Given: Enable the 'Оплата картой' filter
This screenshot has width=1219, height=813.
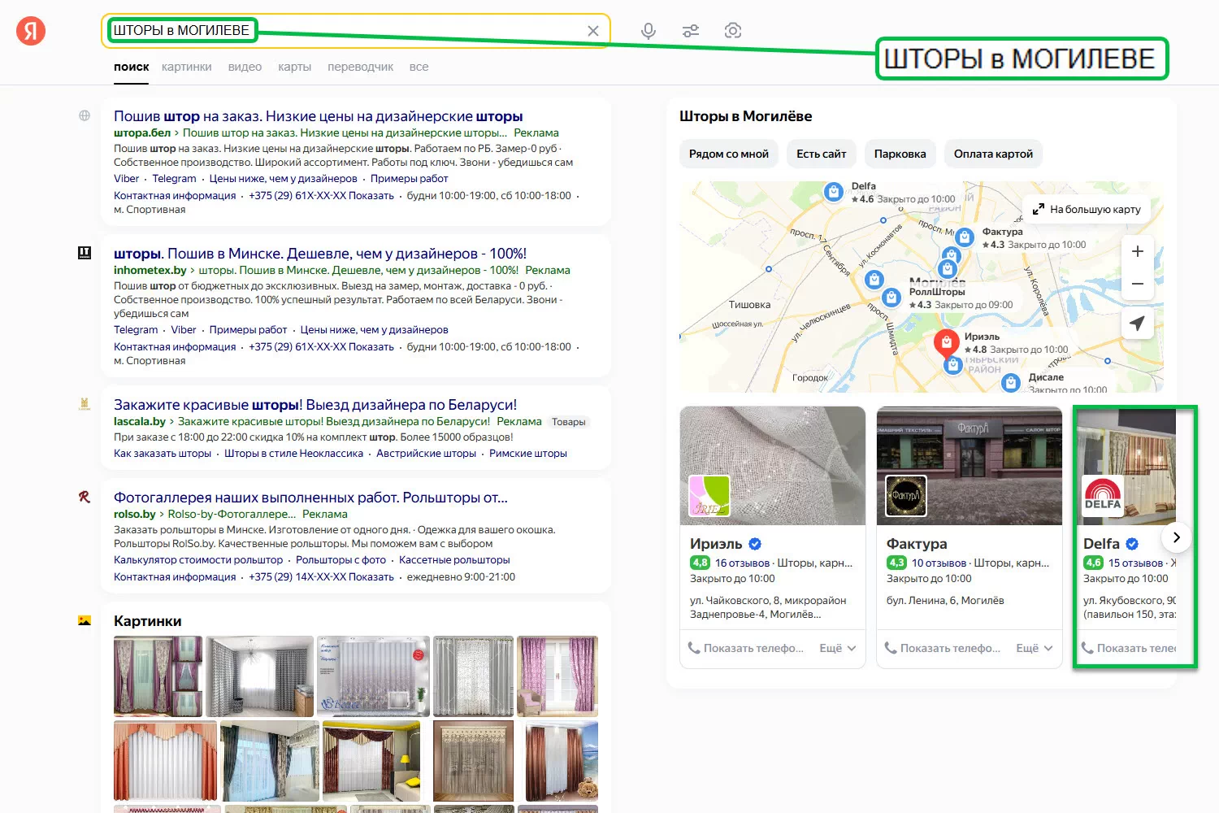Looking at the screenshot, I should coord(993,154).
